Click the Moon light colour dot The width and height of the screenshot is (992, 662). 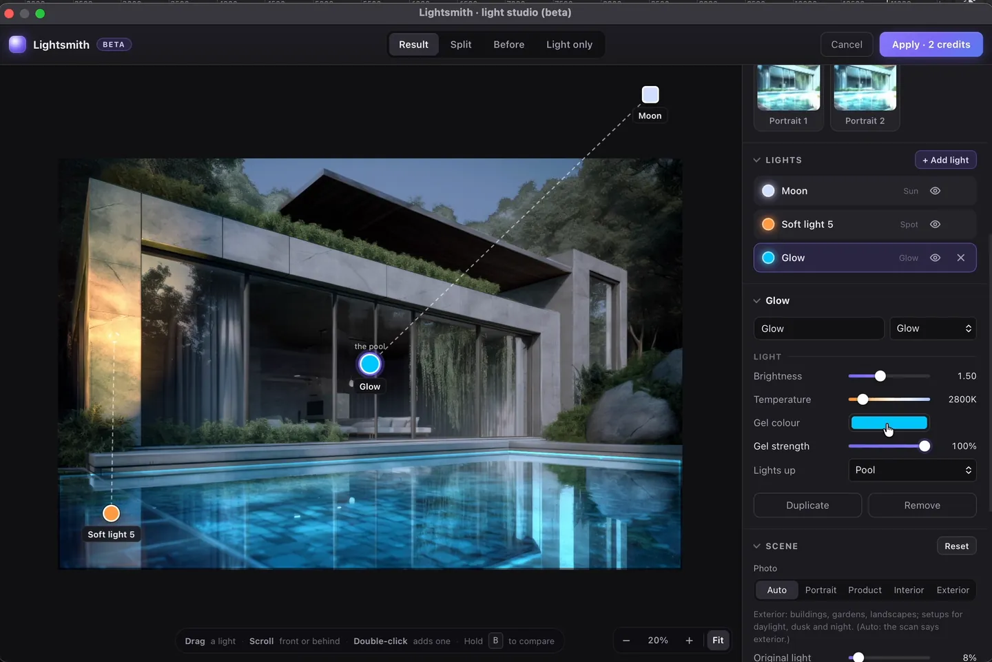pos(768,191)
